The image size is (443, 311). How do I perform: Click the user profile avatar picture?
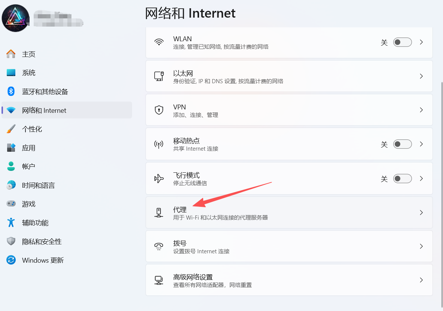(16, 18)
